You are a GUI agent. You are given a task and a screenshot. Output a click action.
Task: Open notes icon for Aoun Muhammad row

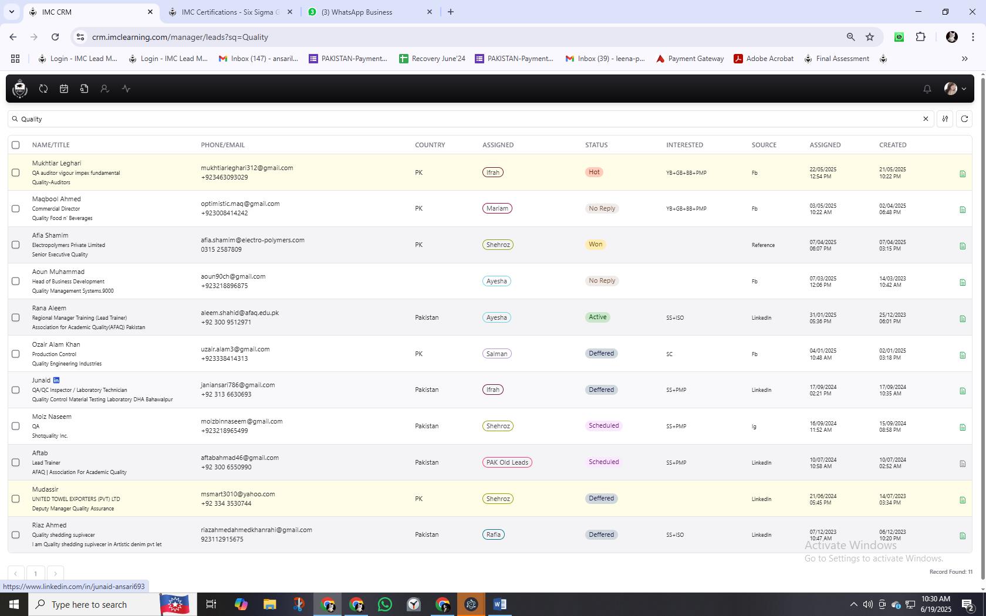963,282
